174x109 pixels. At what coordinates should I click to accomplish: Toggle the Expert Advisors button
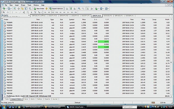tap(56, 9)
